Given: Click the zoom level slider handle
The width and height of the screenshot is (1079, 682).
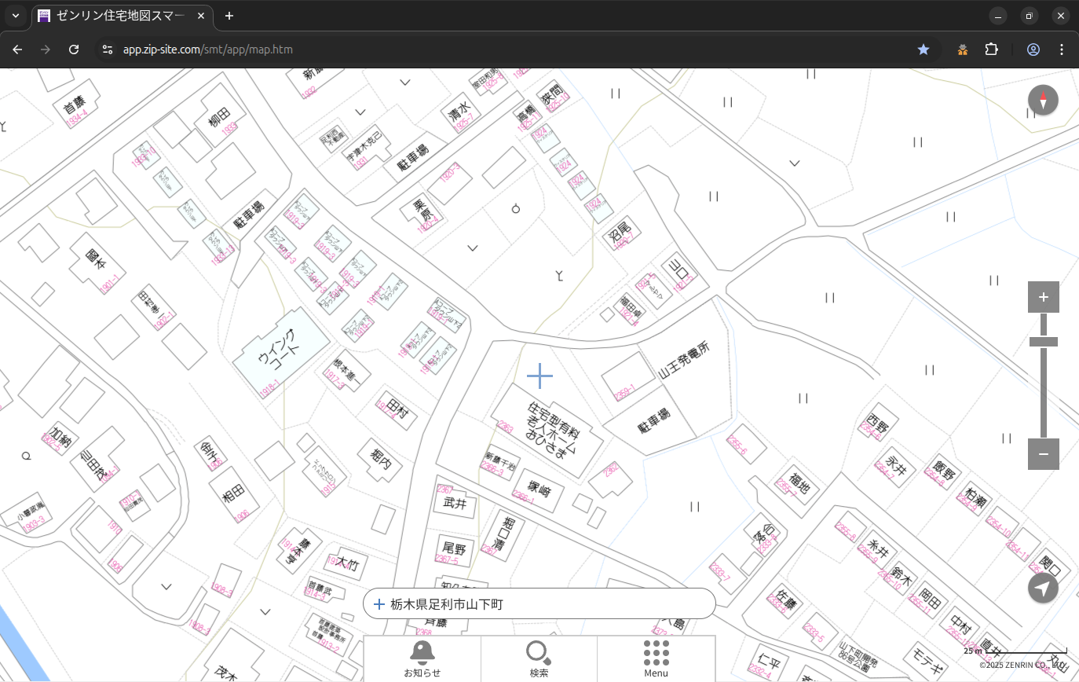Looking at the screenshot, I should (1043, 342).
